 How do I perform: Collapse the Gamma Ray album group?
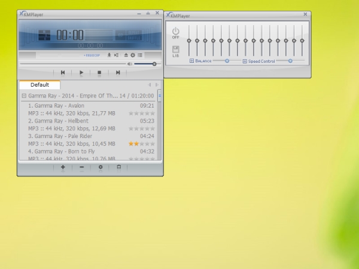[x=24, y=96]
